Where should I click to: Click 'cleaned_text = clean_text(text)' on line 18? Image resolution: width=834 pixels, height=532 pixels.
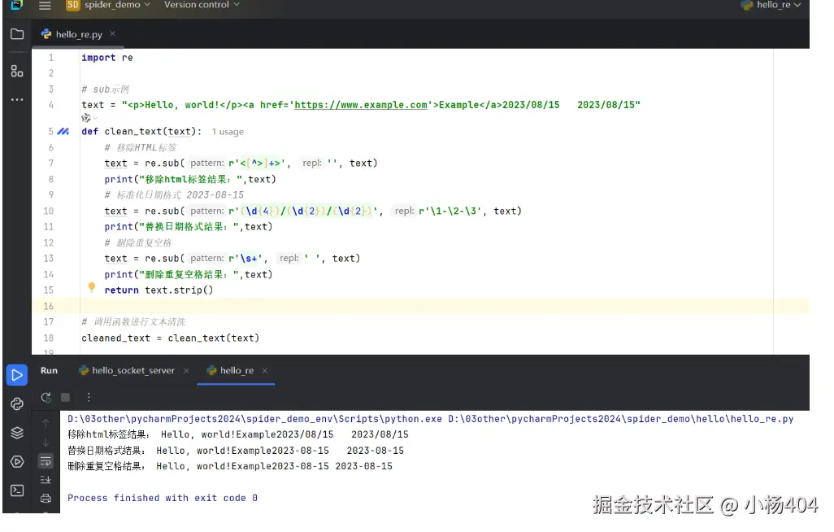pyautogui.click(x=170, y=338)
